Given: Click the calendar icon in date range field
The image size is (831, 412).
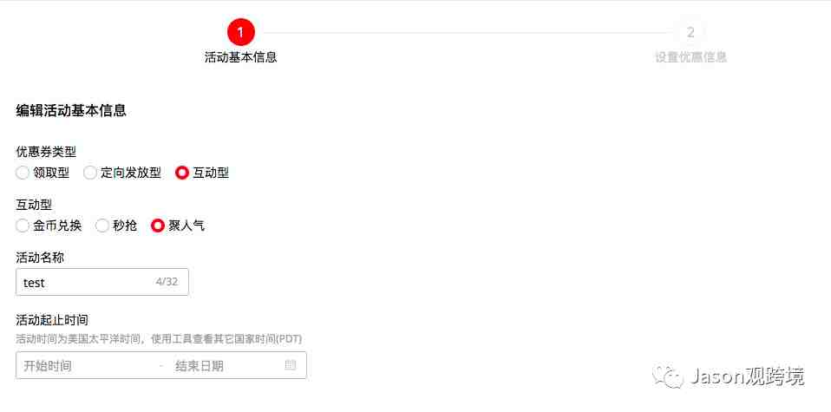Looking at the screenshot, I should 290,365.
